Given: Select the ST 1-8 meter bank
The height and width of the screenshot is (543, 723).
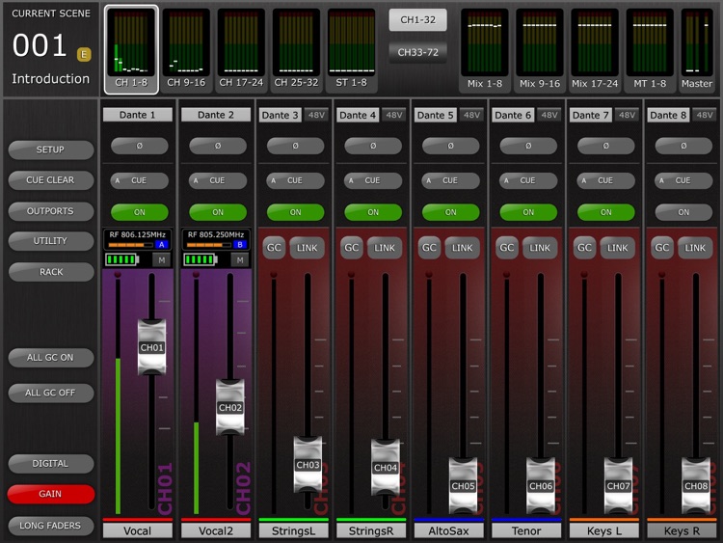Looking at the screenshot, I should coord(351,49).
